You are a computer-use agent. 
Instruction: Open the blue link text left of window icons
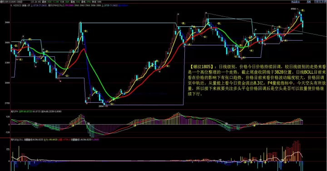point(295,2)
